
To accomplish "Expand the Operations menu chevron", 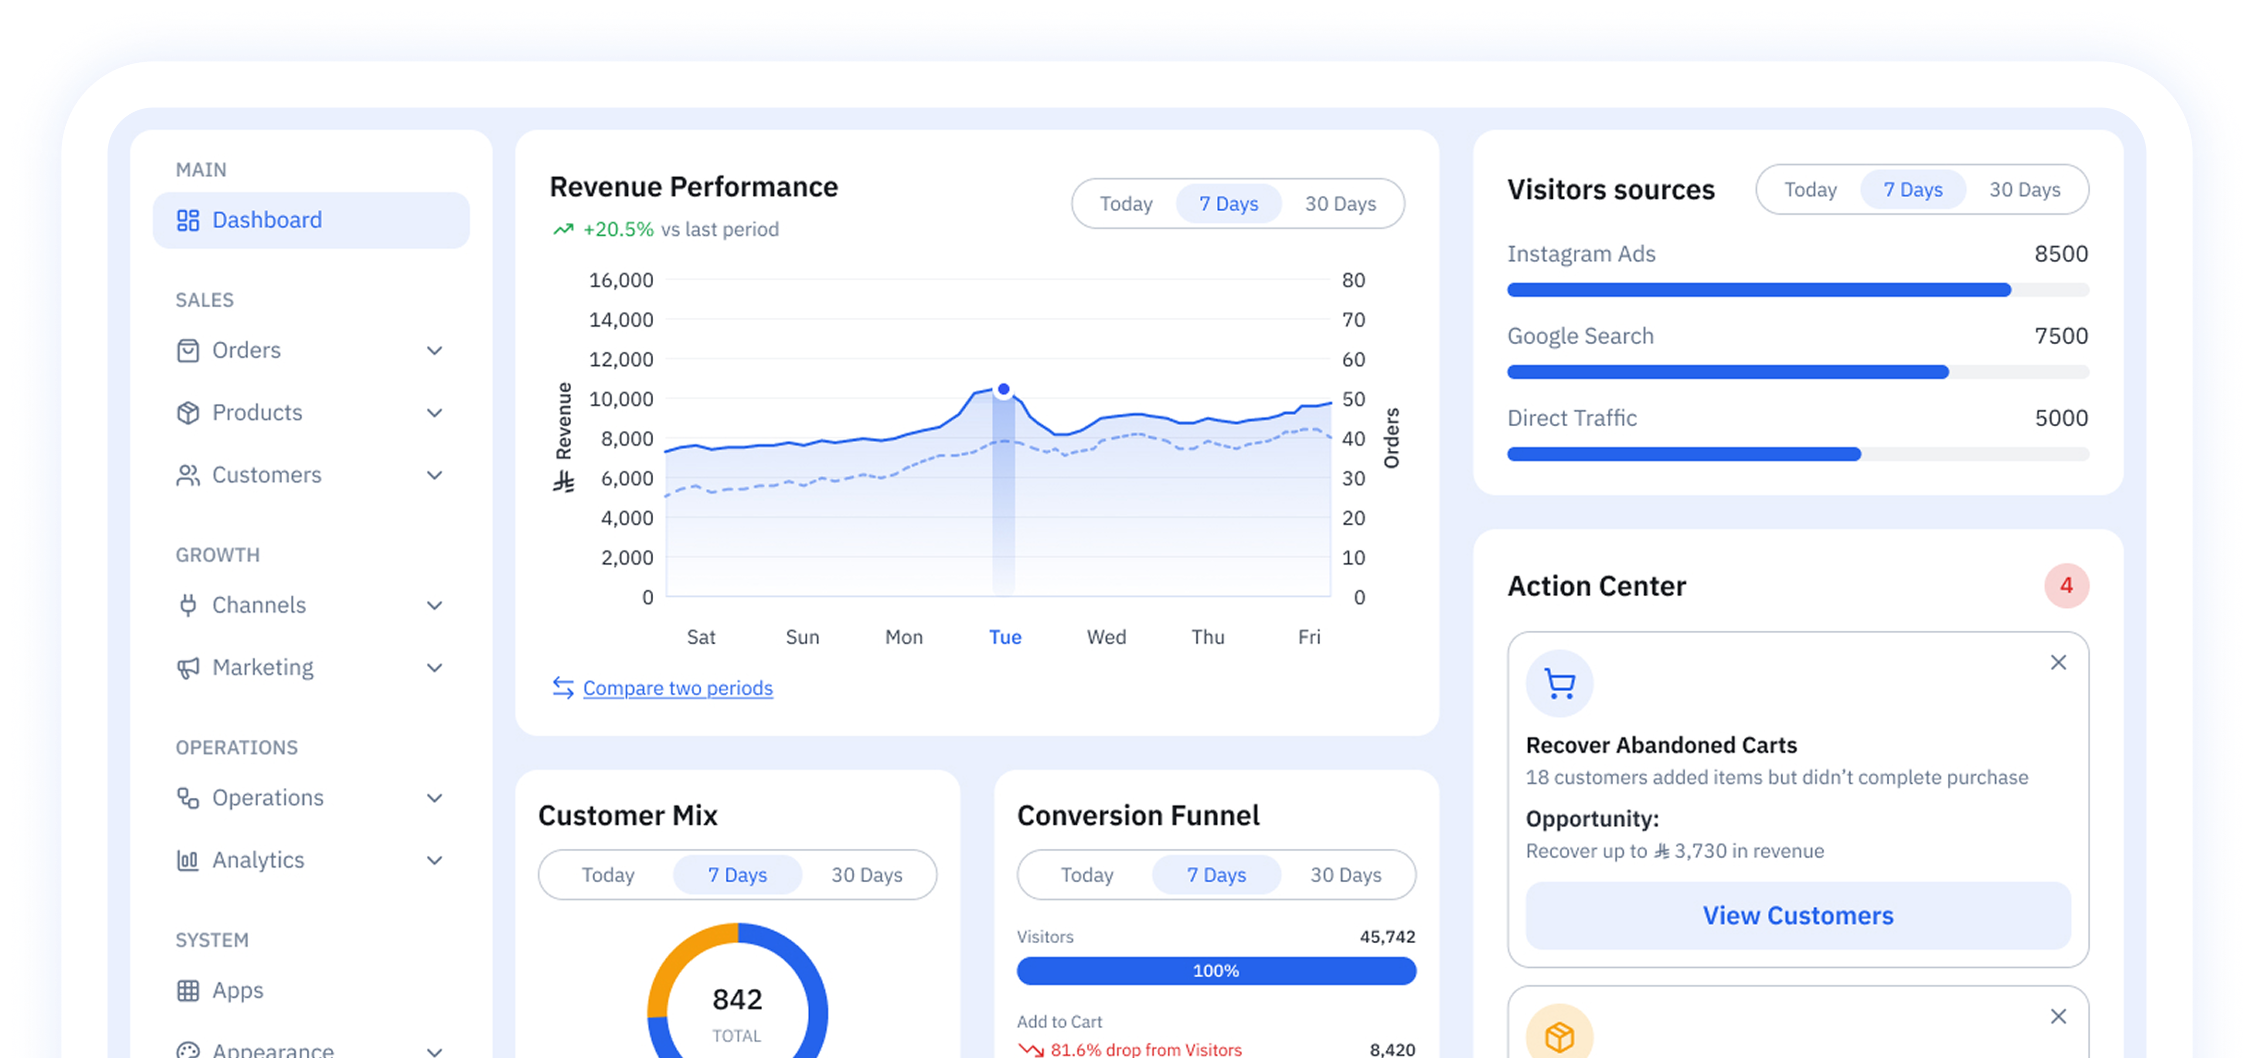I will coord(434,797).
